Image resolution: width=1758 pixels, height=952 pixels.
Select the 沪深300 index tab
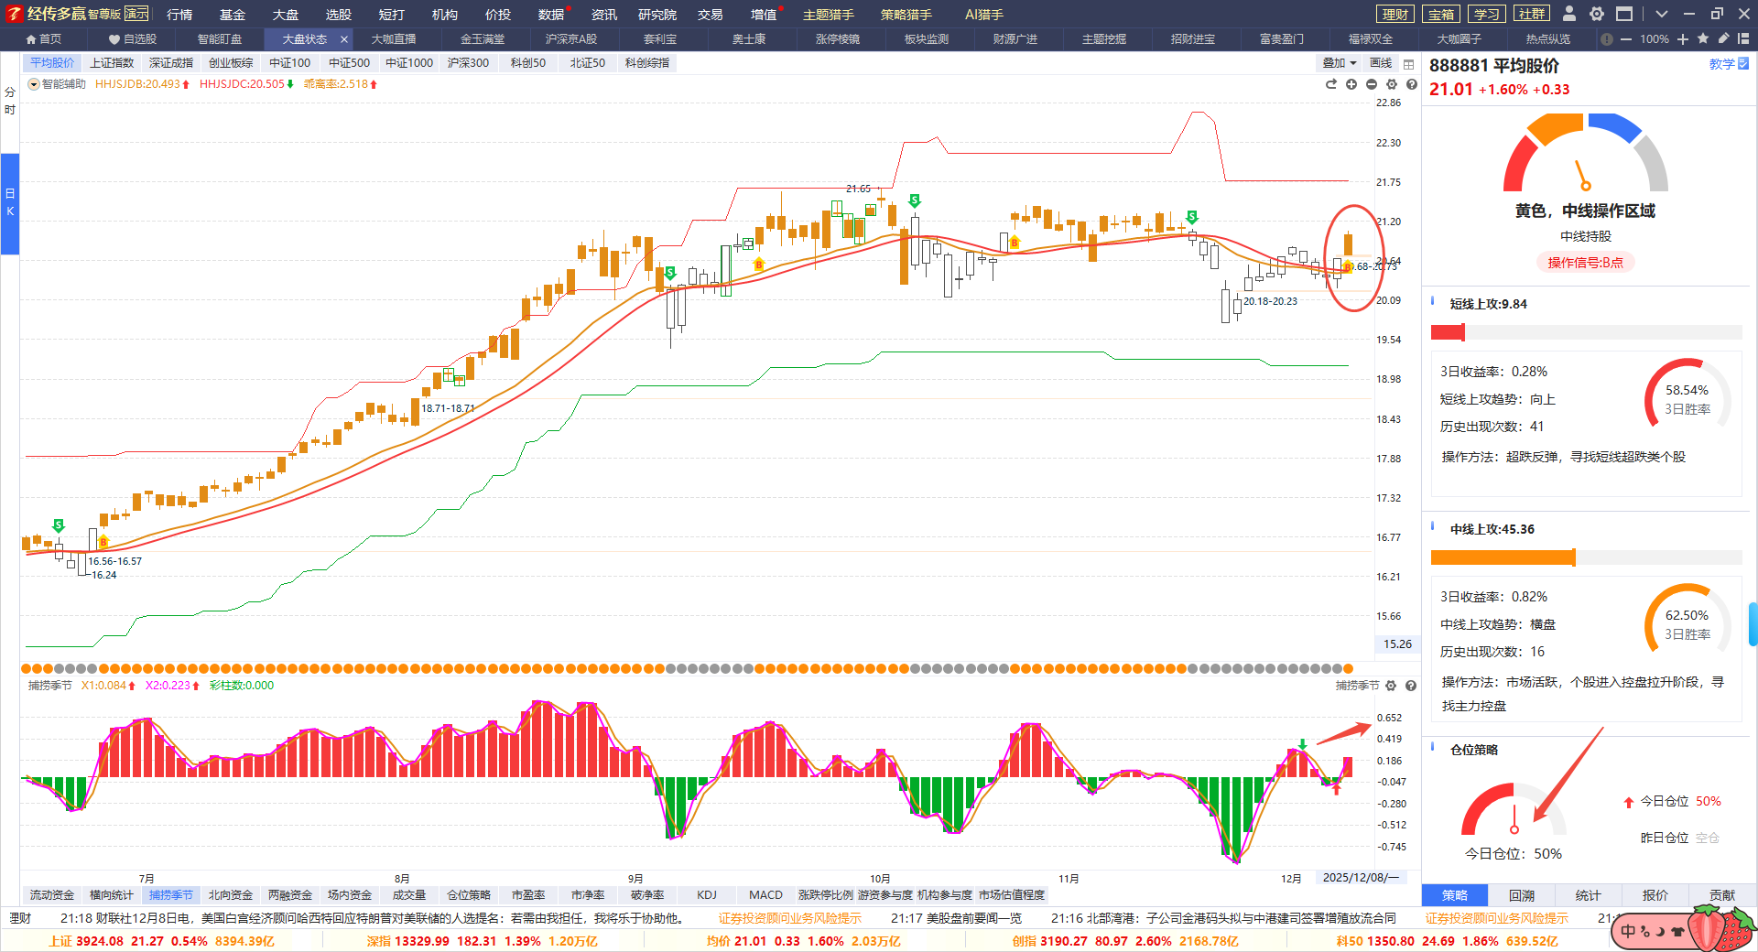[x=468, y=63]
